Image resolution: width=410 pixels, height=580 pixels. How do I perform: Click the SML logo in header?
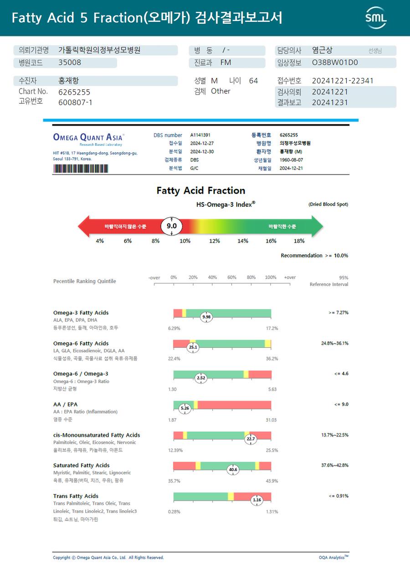(376, 18)
